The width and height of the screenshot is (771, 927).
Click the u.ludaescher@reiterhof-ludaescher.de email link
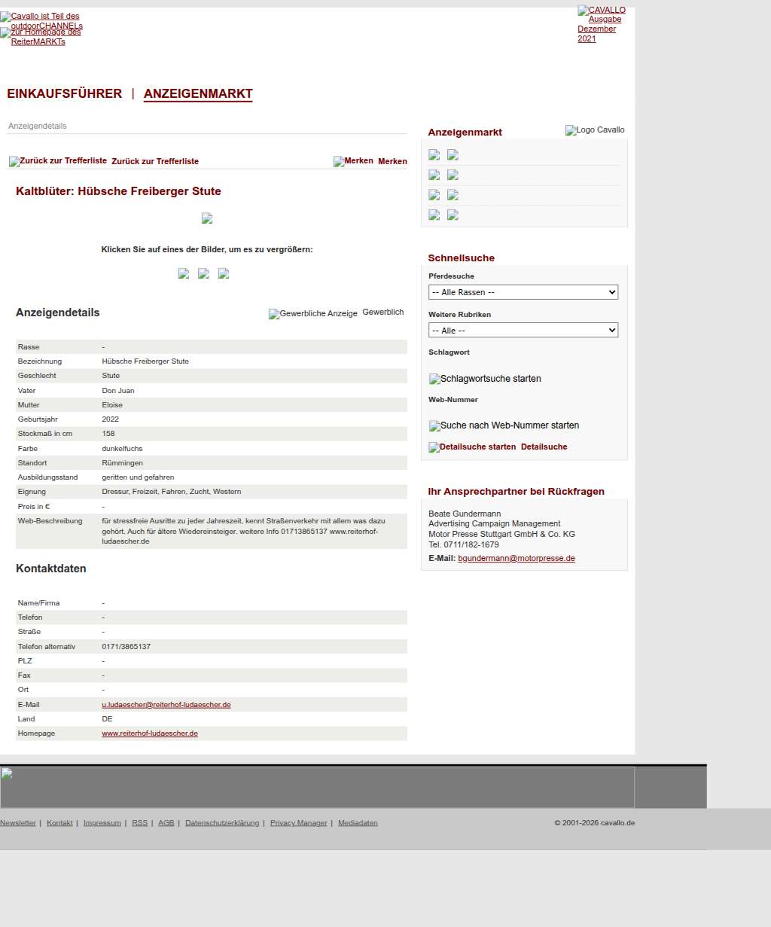pos(166,705)
